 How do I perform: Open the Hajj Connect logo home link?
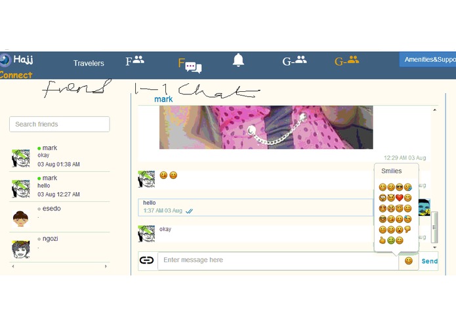tap(16, 66)
